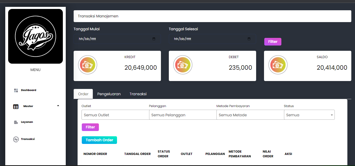Expand the Master menu caret
The image size is (355, 166).
point(58,106)
